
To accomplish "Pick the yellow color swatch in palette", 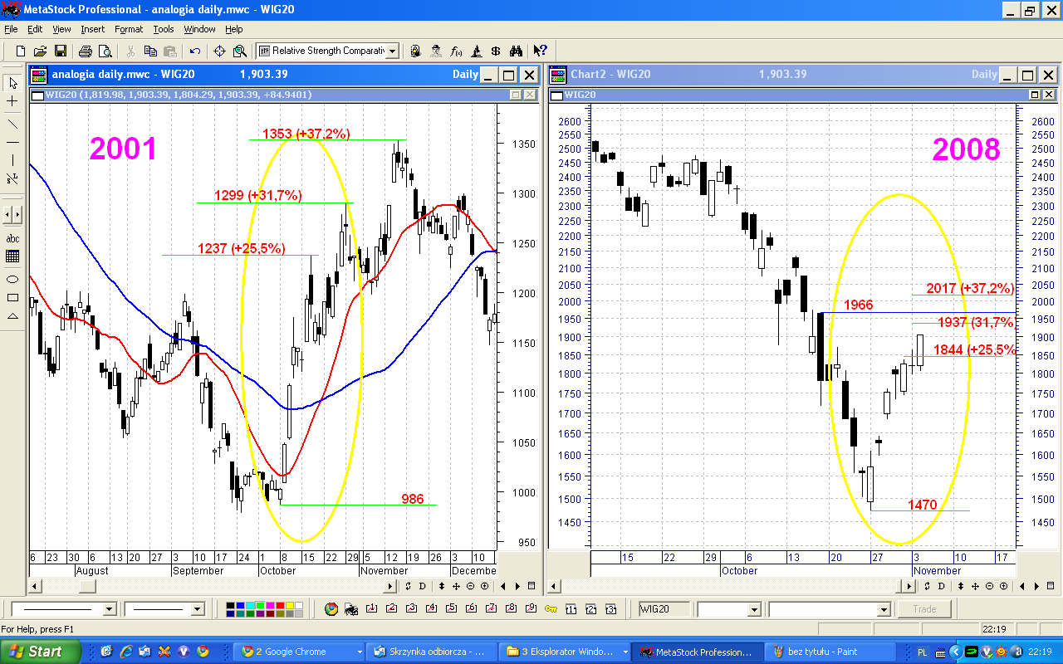I will tap(289, 605).
